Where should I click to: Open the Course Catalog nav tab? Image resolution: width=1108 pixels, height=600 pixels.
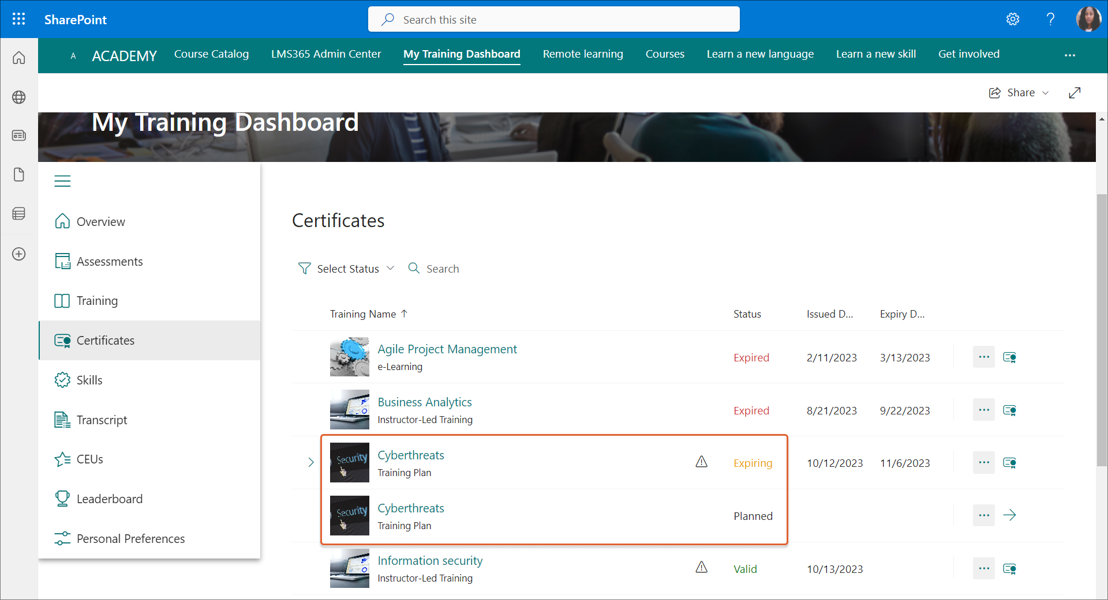[x=211, y=54]
